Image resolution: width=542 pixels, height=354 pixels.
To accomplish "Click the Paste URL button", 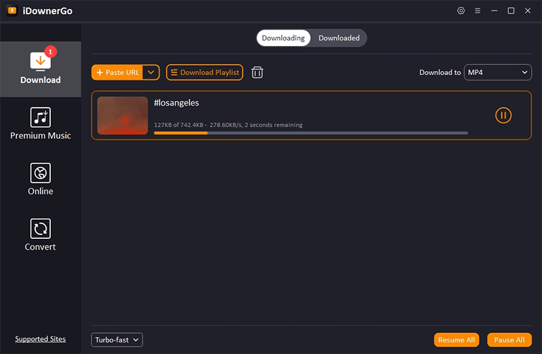I will point(118,72).
